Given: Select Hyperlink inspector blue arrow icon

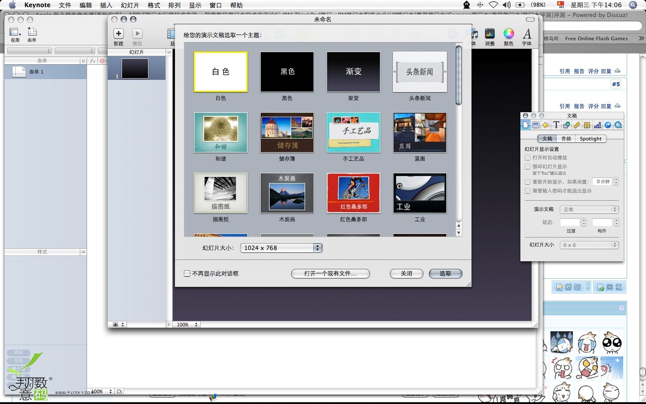Looking at the screenshot, I should [x=608, y=125].
